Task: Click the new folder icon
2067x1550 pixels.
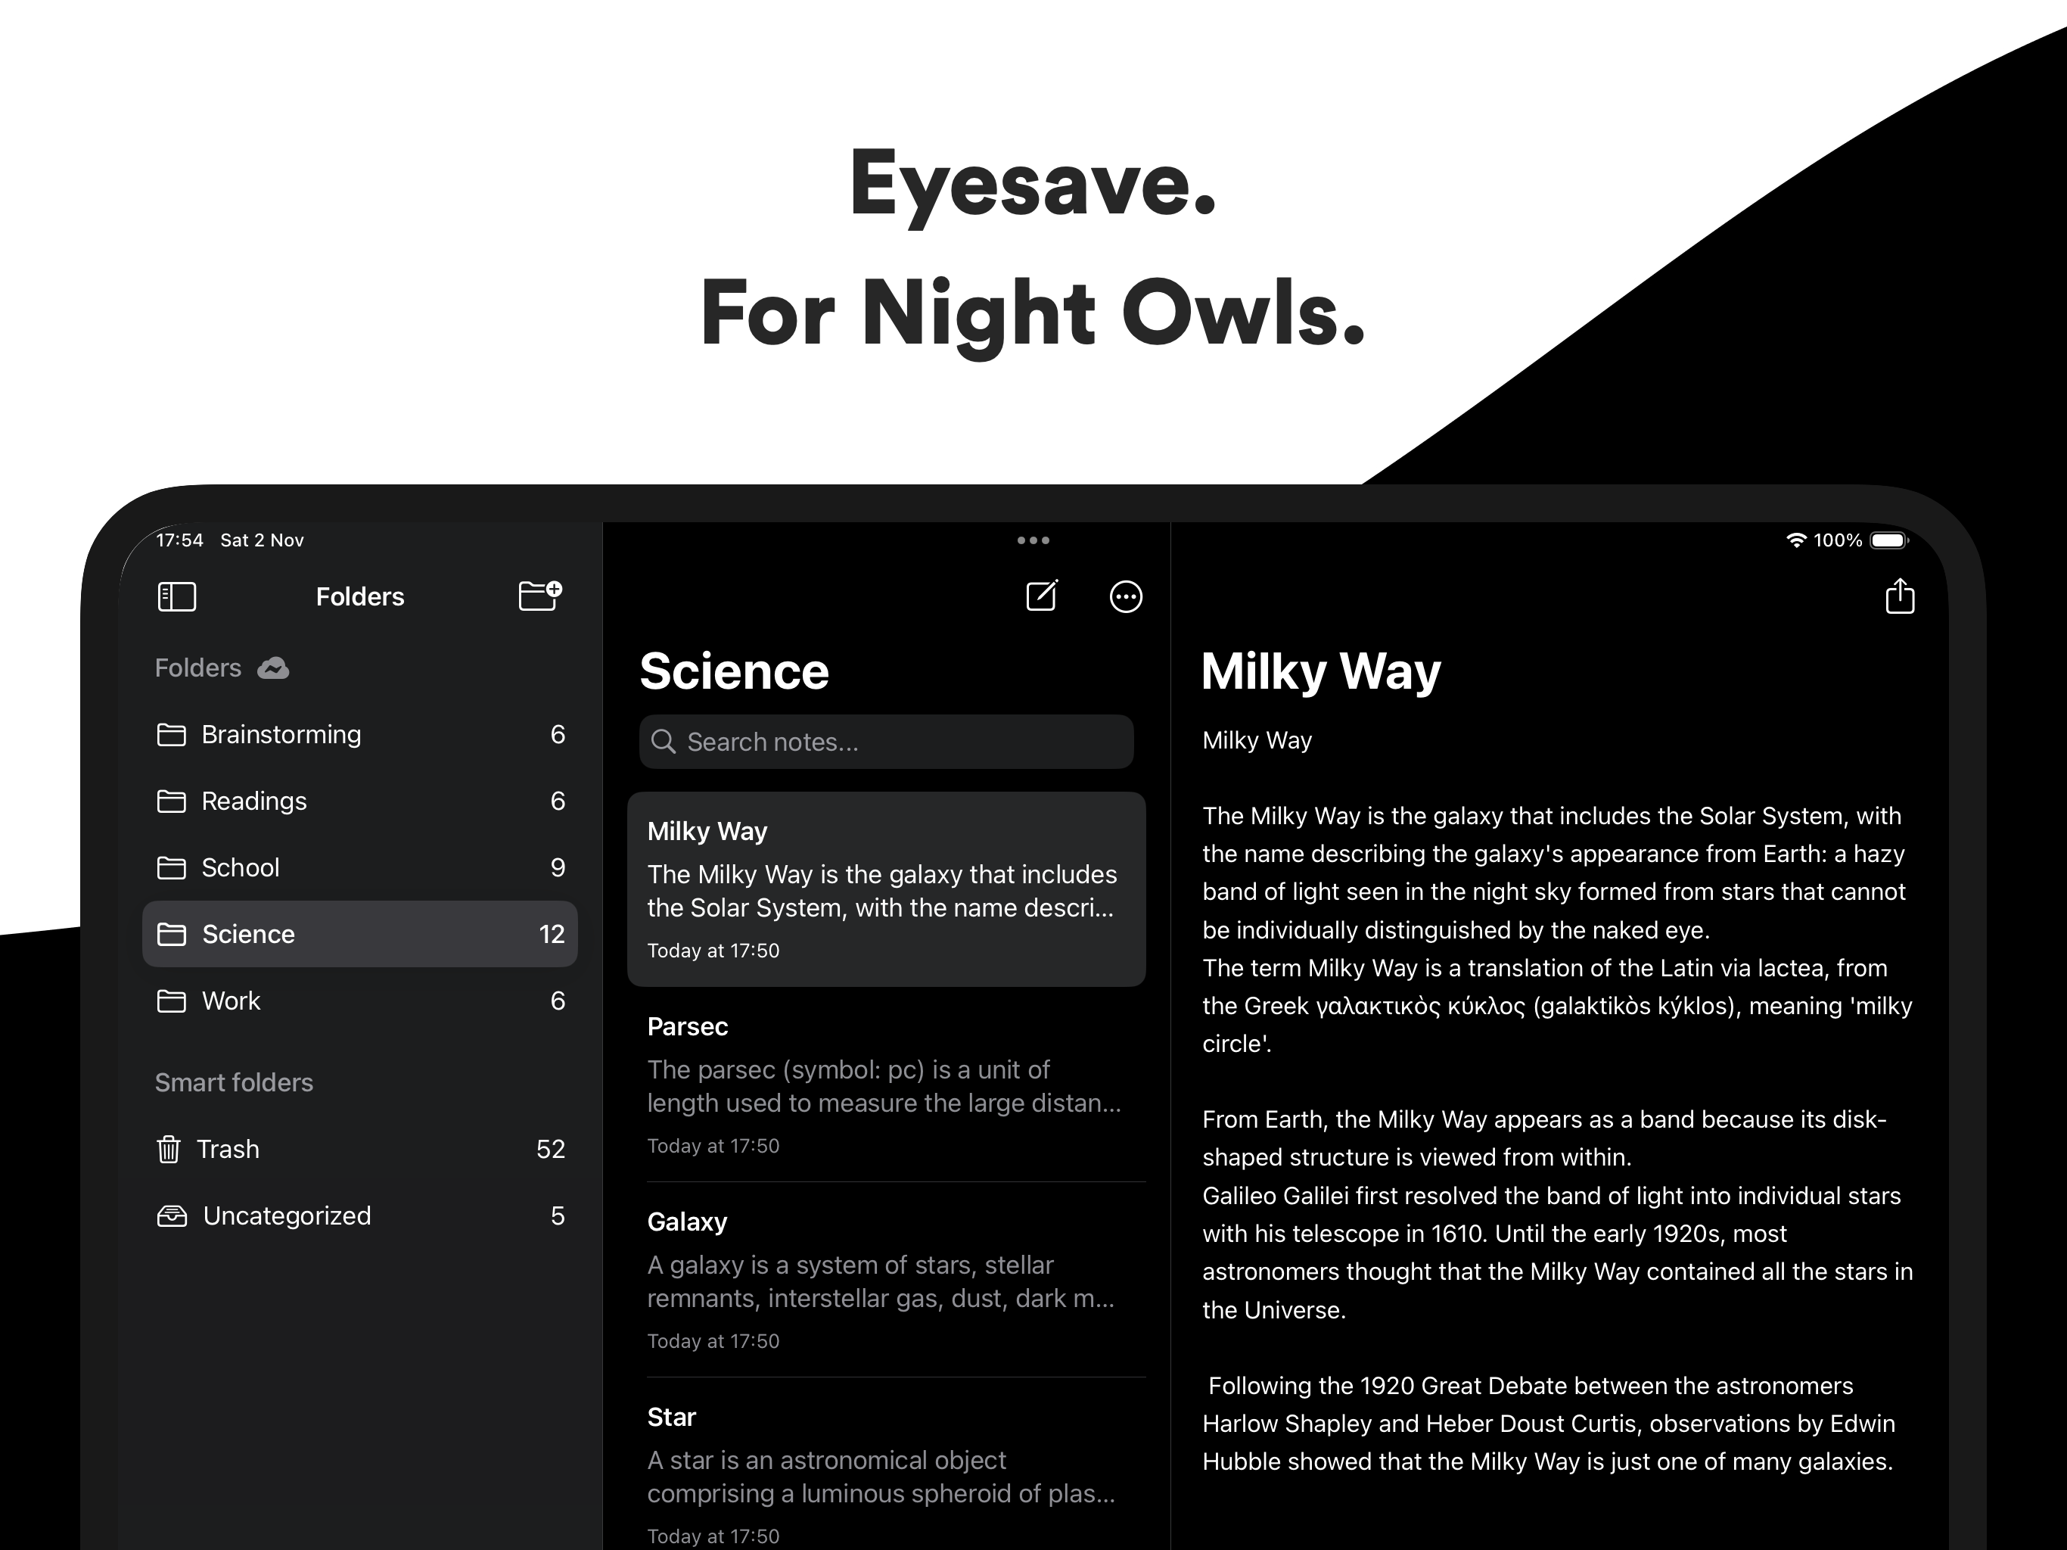Action: point(540,596)
